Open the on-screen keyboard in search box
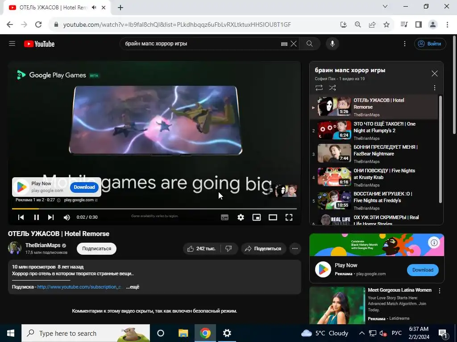 (x=284, y=44)
